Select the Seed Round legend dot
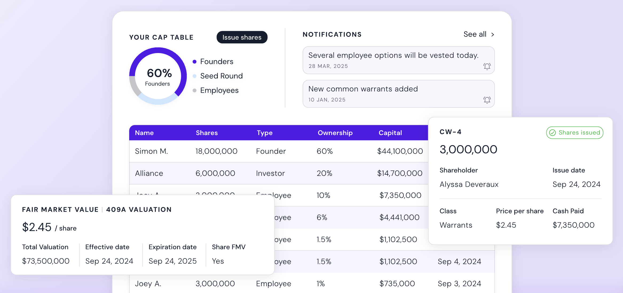The image size is (623, 293). point(195,76)
